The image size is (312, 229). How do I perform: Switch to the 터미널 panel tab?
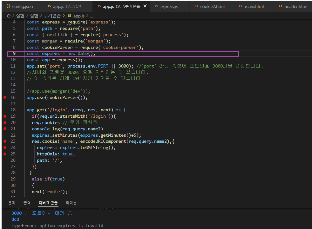[x=71, y=203]
